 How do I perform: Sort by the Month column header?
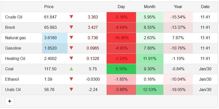click(149, 7)
